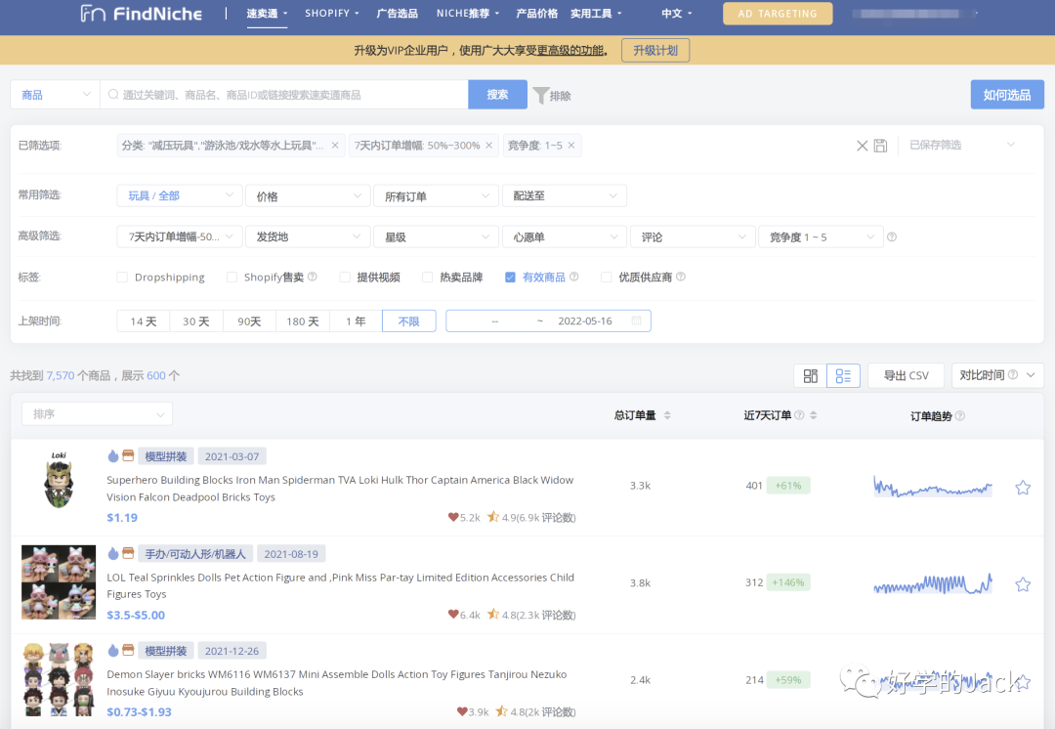Click store icon on Demon Slayer row
The width and height of the screenshot is (1055, 729).
tap(128, 650)
